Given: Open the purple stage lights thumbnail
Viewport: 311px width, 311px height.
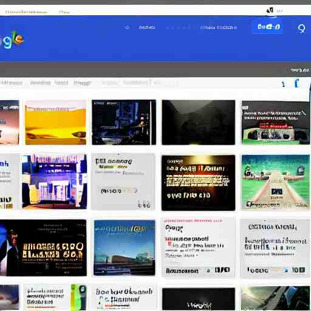Looking at the screenshot, I should (54, 182).
